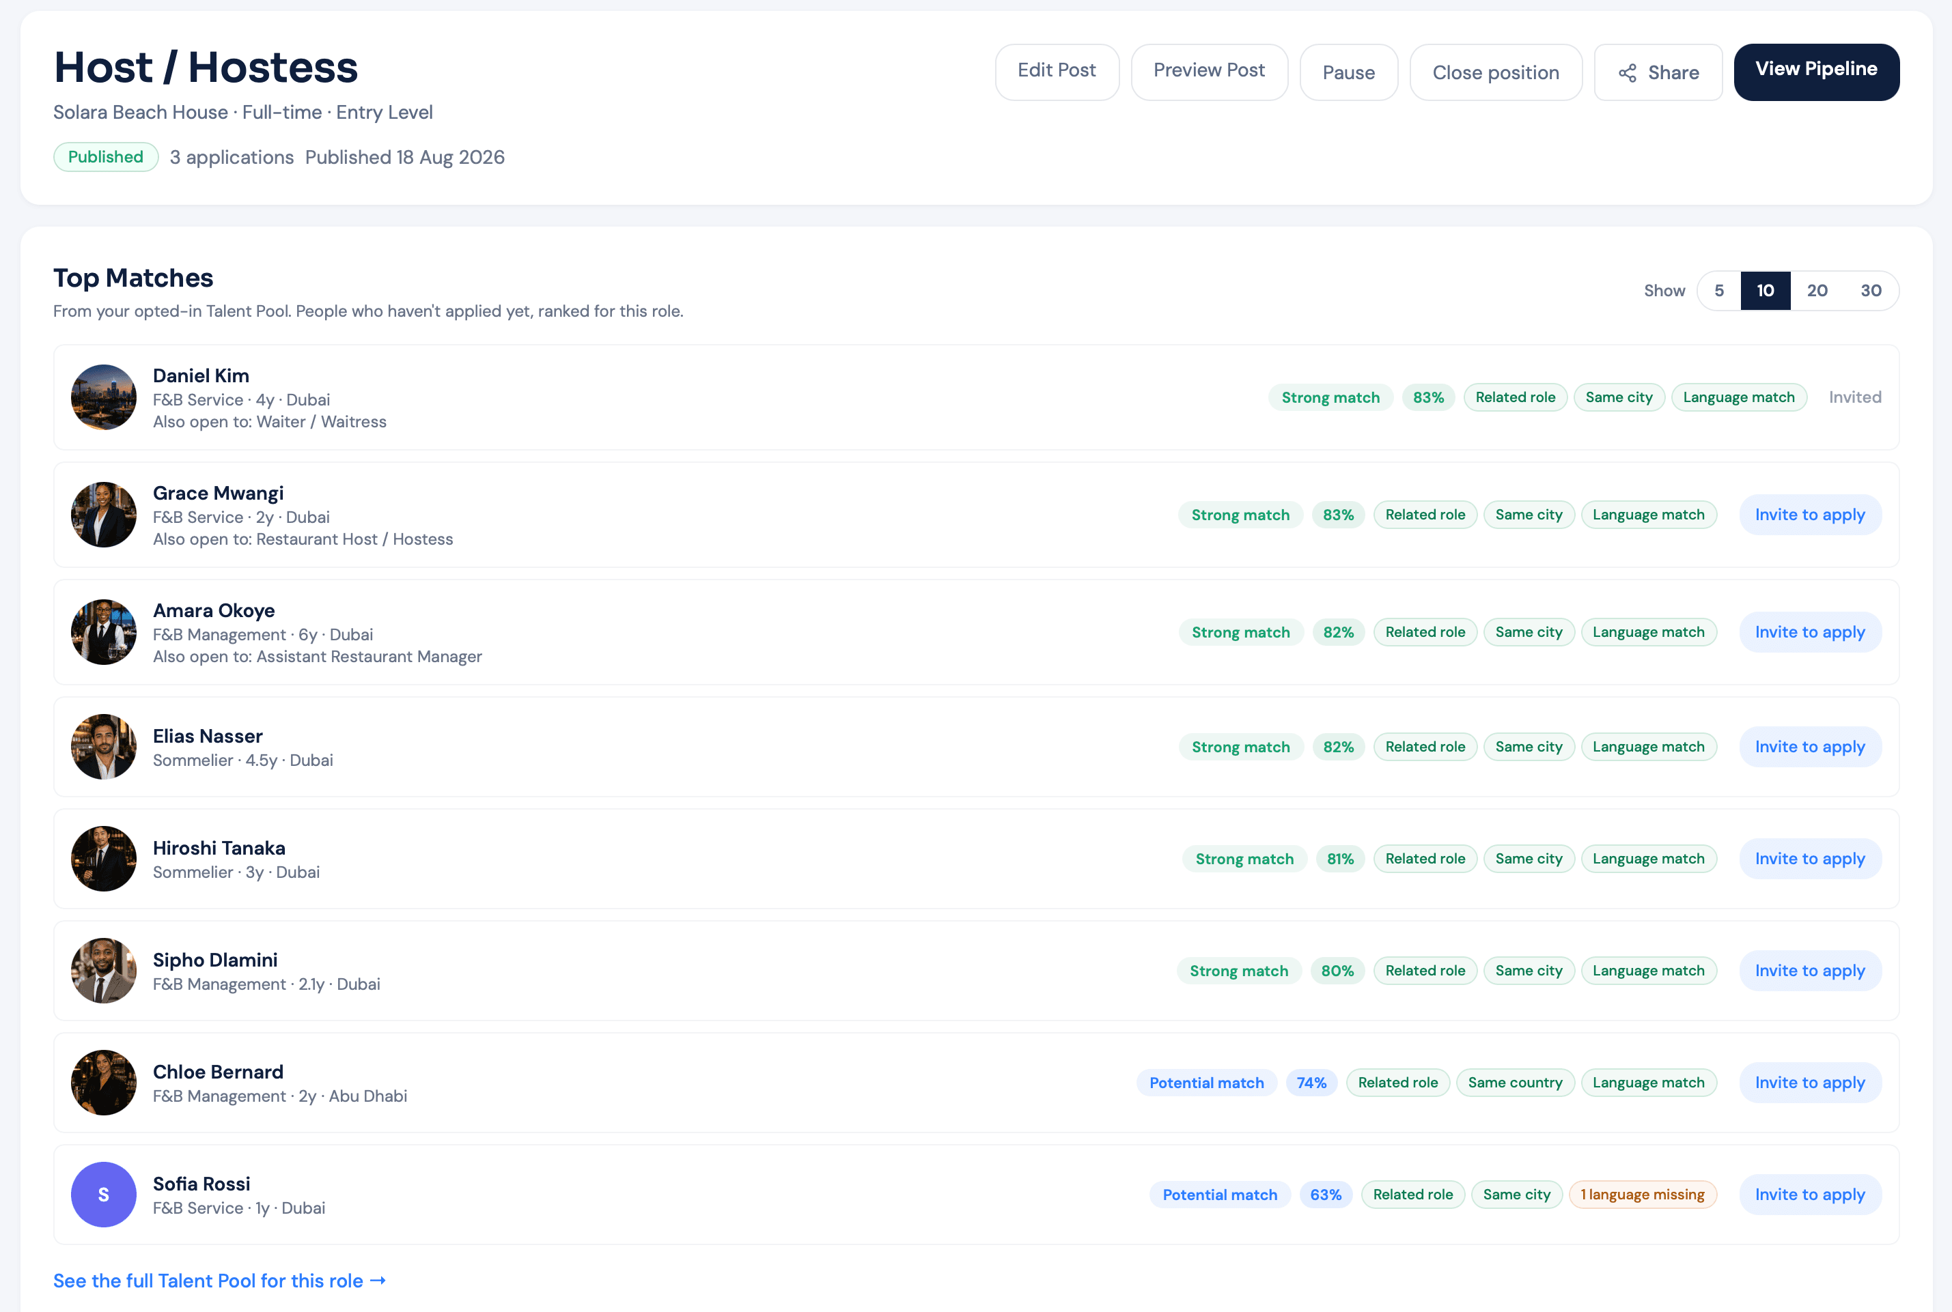
Task: Open Grace Mwangi's profile photo
Action: (x=104, y=515)
